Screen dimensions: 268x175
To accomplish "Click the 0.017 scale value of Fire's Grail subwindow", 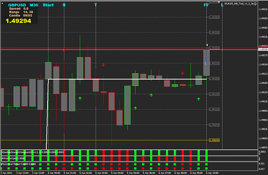I will click(262, 169).
